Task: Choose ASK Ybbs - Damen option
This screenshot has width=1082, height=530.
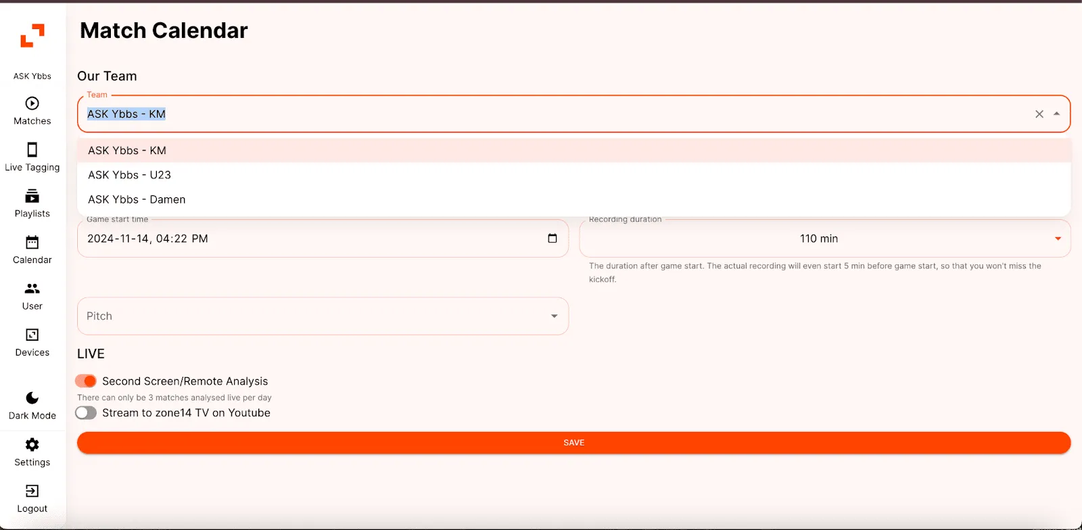Action: click(573, 199)
